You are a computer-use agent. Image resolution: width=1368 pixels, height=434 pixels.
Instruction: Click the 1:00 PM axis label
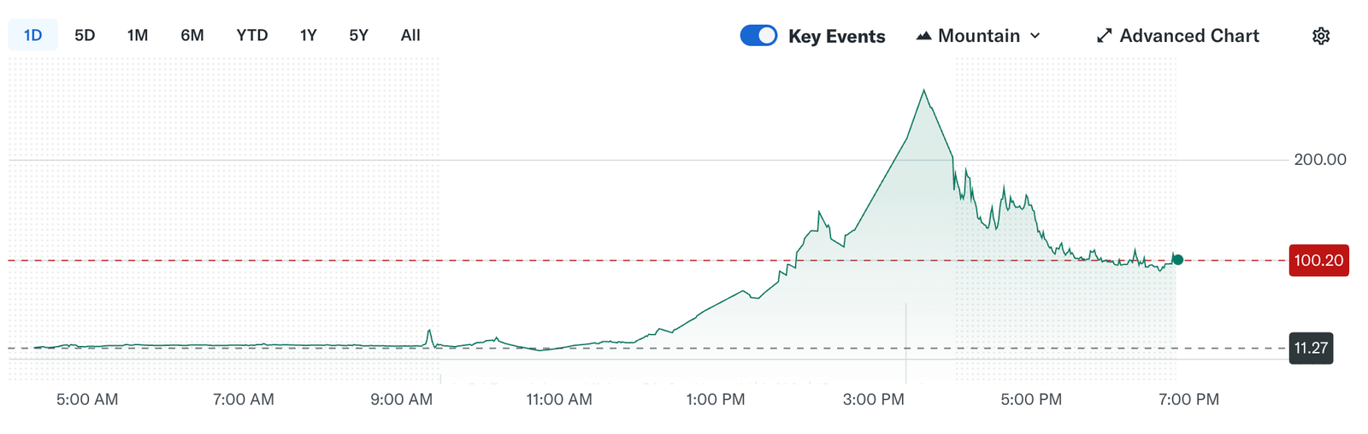pos(716,399)
